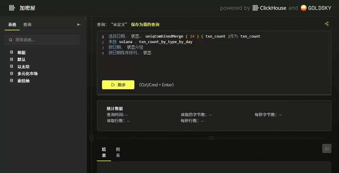Viewport: 339px width, 173px height.
Task: Run the query with 跑步 button
Action: (x=118, y=85)
